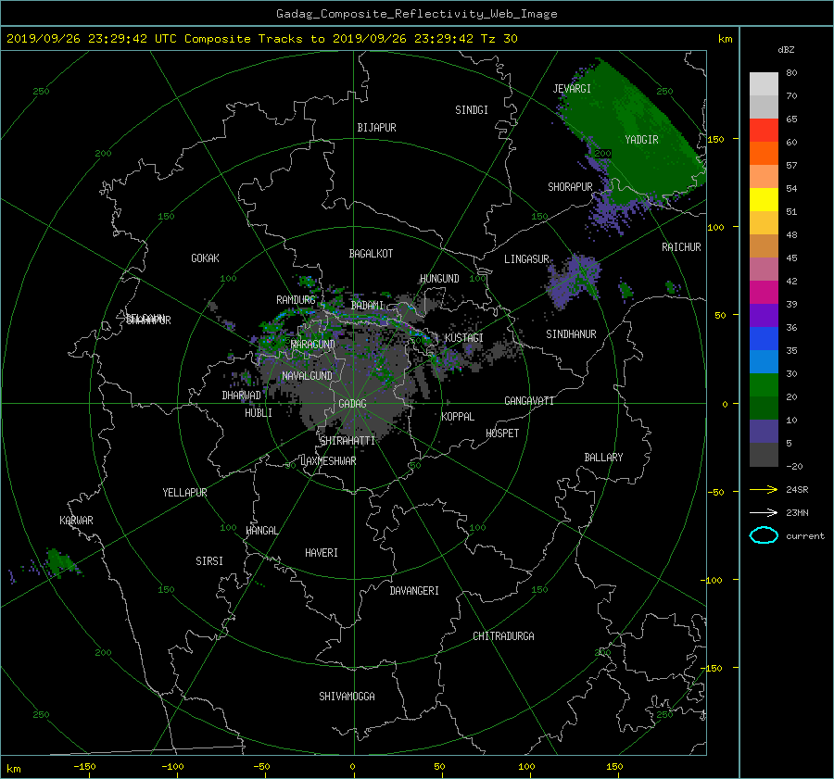The height and width of the screenshot is (779, 834).
Task: Click the cyan 'current' ellipse symbol
Action: tap(764, 535)
